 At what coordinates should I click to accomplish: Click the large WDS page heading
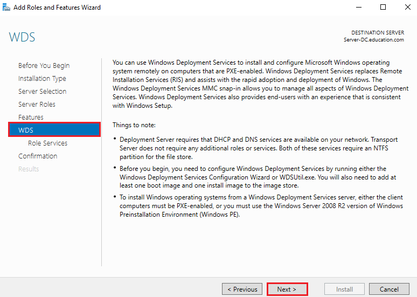click(x=22, y=38)
